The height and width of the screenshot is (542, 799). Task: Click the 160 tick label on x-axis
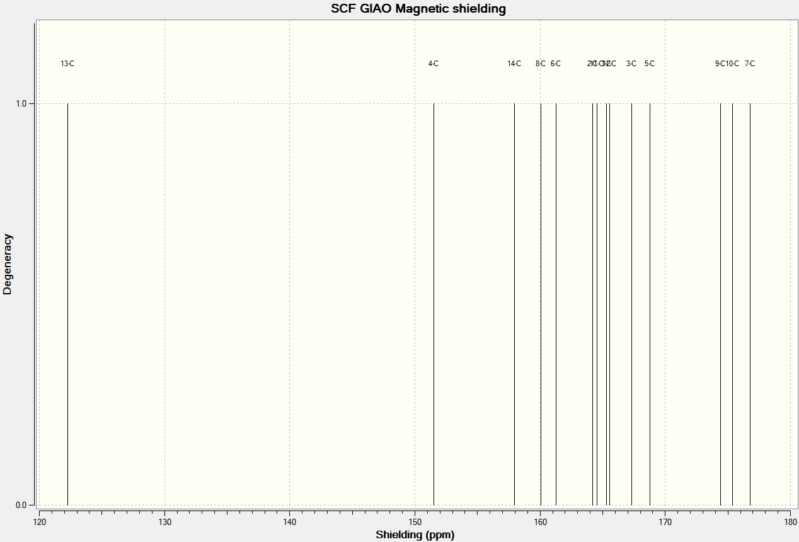click(540, 522)
